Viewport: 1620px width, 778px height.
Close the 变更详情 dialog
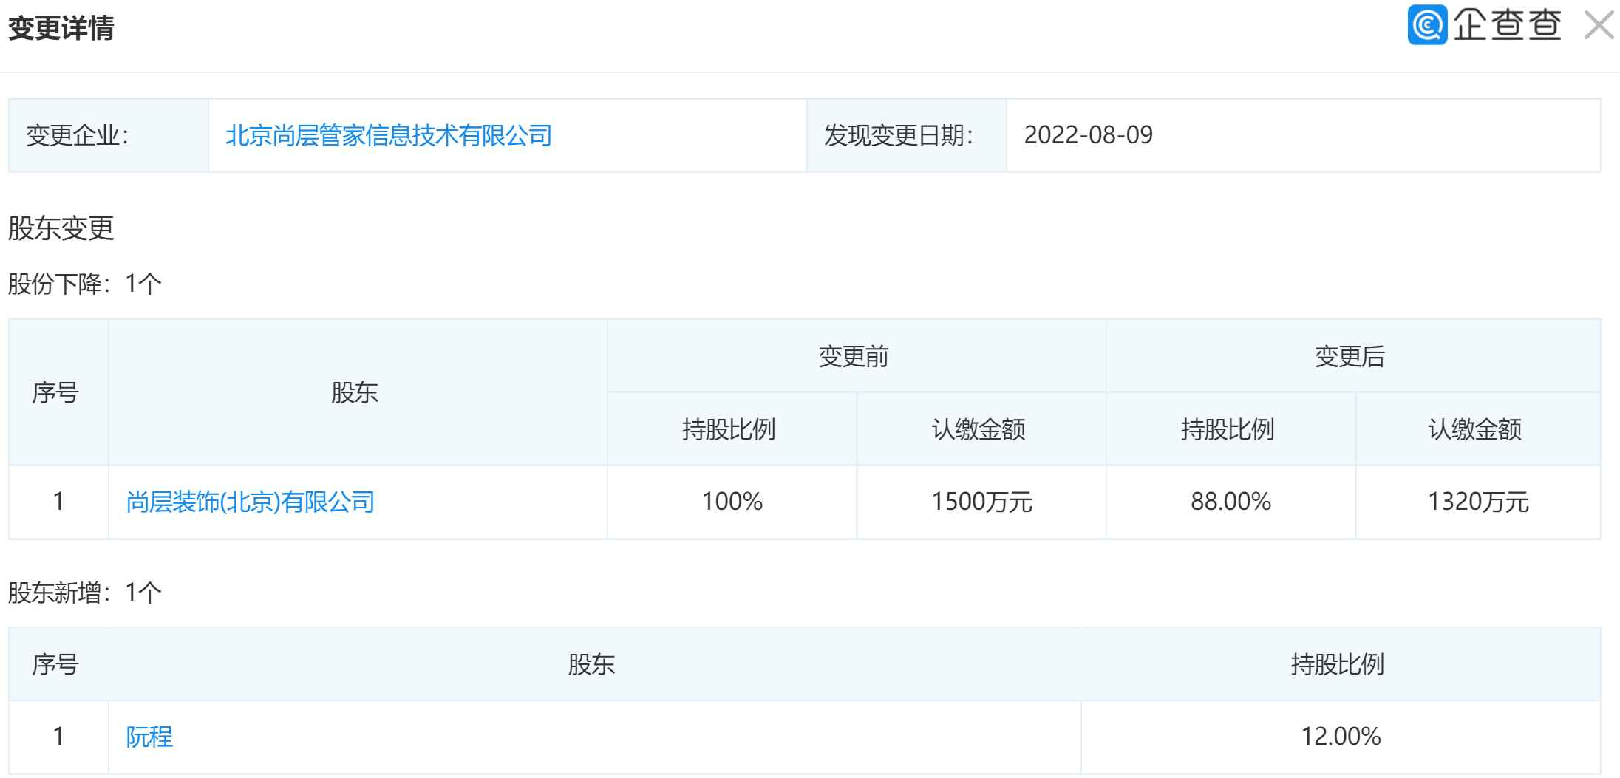pyautogui.click(x=1599, y=25)
